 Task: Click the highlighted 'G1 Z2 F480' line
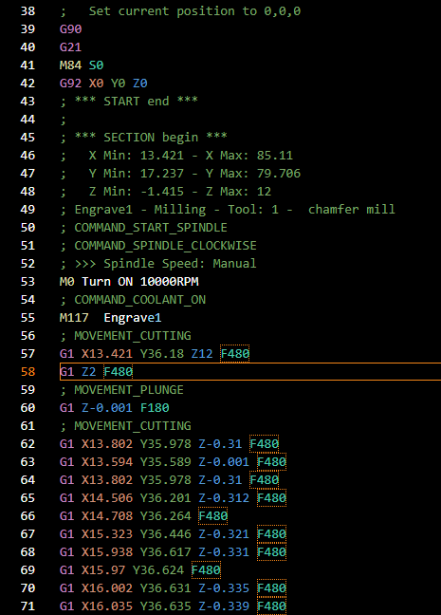pyautogui.click(x=250, y=372)
